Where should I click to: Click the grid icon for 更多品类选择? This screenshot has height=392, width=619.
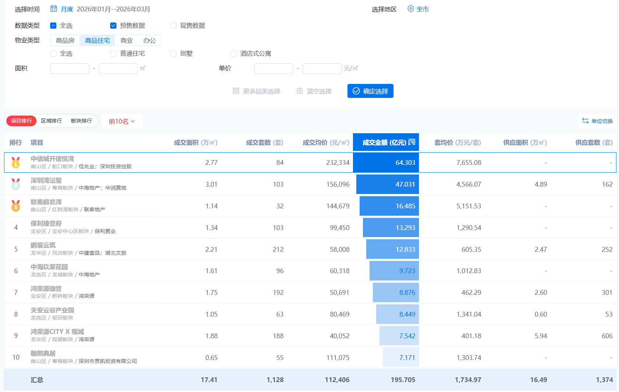point(236,91)
